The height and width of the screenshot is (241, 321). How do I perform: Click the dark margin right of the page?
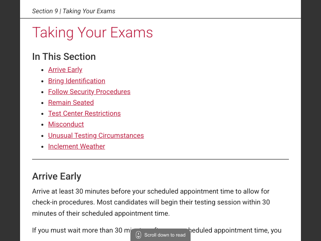[311, 120]
